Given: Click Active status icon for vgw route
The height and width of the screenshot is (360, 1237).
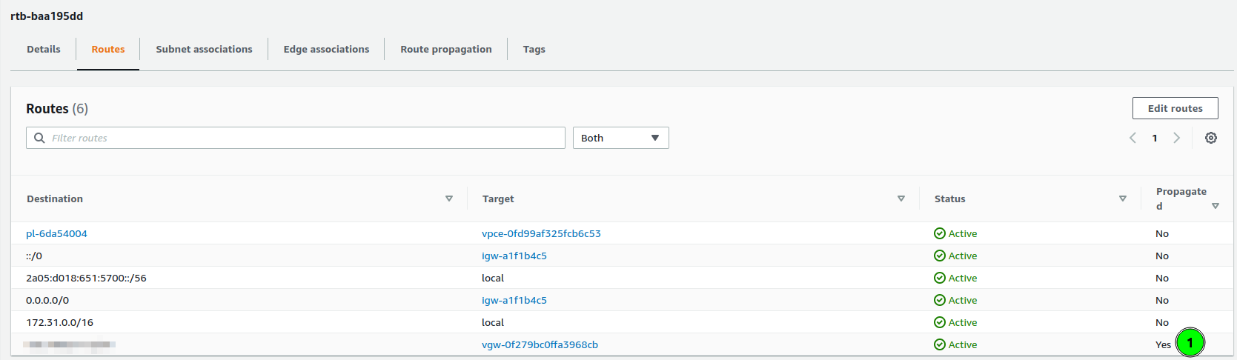Looking at the screenshot, I should [939, 344].
